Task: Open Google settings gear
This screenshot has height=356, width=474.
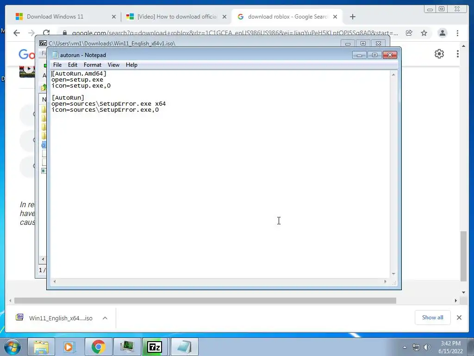Action: [439, 54]
